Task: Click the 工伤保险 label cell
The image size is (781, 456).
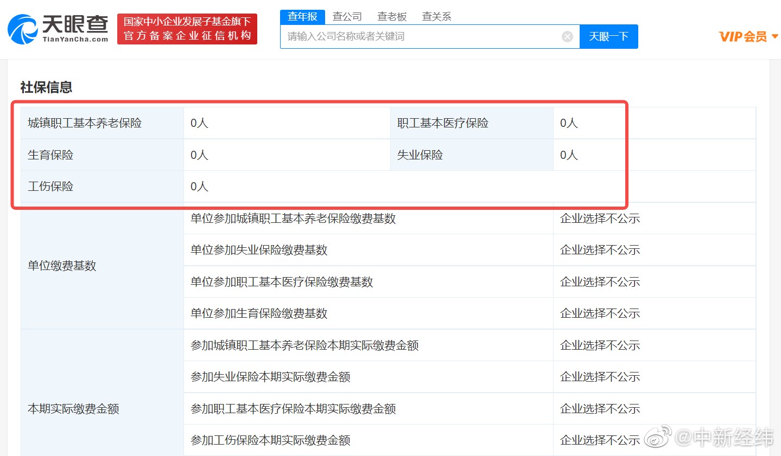Action: click(x=50, y=187)
